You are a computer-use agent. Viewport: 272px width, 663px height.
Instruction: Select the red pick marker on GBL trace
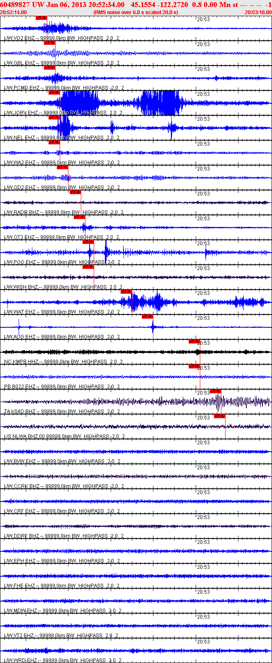pyautogui.click(x=49, y=43)
